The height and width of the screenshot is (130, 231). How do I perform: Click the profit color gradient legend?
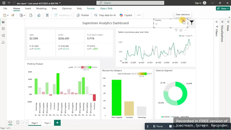(x=86, y=67)
